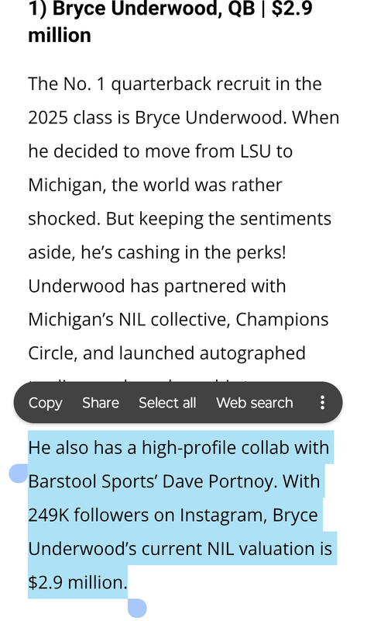Tap 'Champions' in the NIL collective line

pyautogui.click(x=282, y=320)
